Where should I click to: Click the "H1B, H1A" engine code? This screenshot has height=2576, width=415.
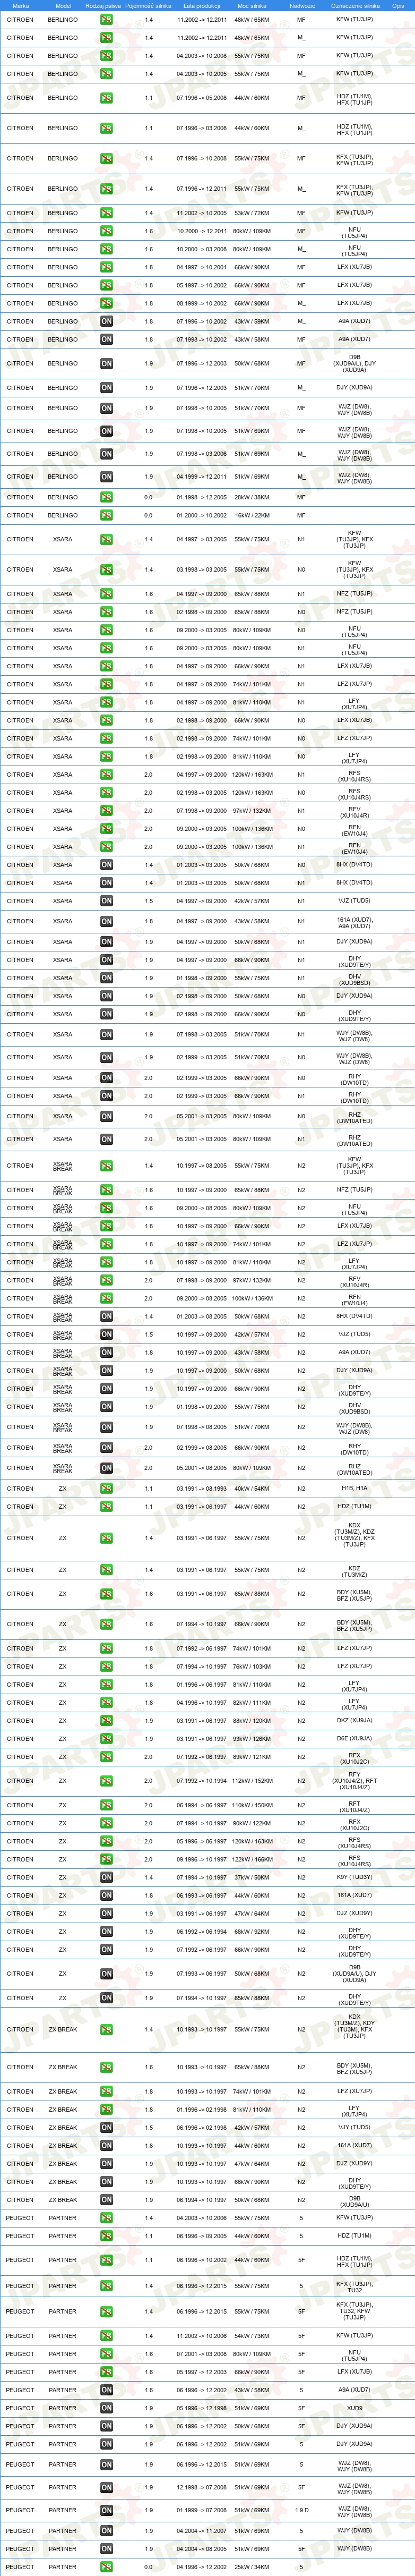coord(355,1489)
